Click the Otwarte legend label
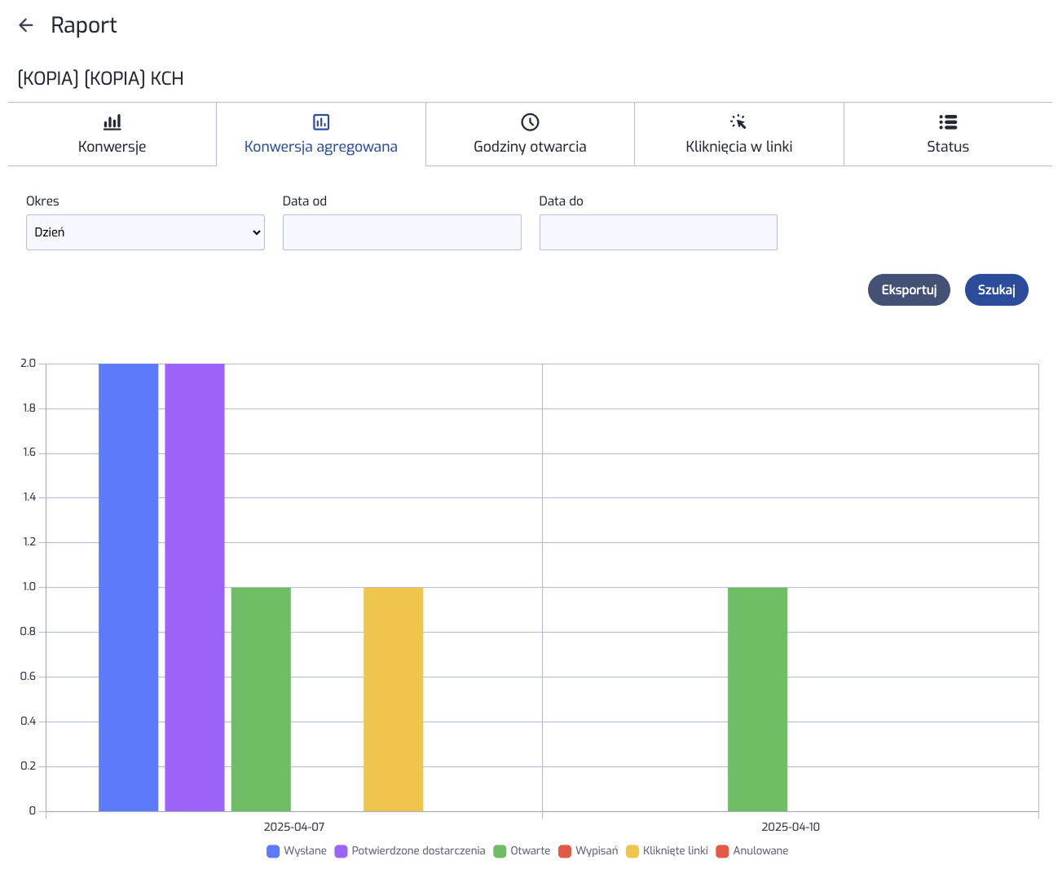 531,851
